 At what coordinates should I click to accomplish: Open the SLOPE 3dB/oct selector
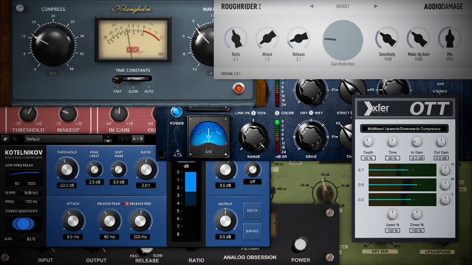point(31,193)
